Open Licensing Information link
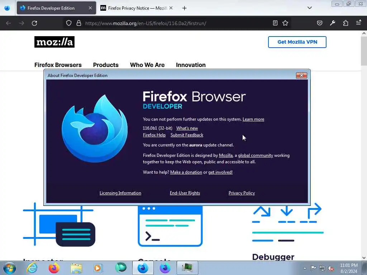 pos(120,193)
